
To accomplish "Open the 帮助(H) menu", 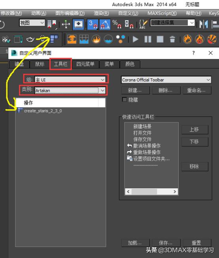I will pos(194,13).
